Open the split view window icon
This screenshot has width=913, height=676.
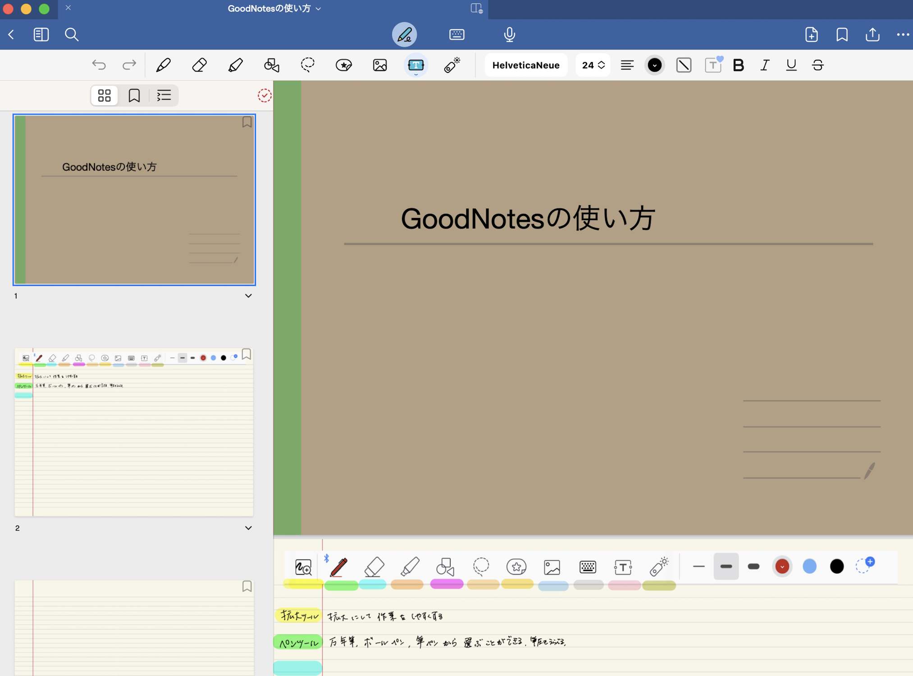[x=476, y=8]
